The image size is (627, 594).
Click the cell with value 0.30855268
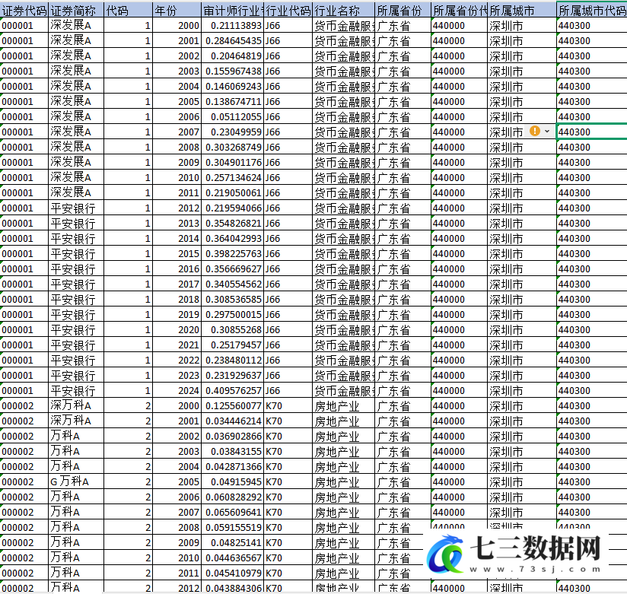pyautogui.click(x=232, y=329)
